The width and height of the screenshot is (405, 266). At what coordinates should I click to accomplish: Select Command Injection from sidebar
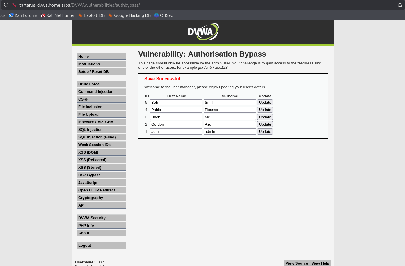click(x=101, y=92)
